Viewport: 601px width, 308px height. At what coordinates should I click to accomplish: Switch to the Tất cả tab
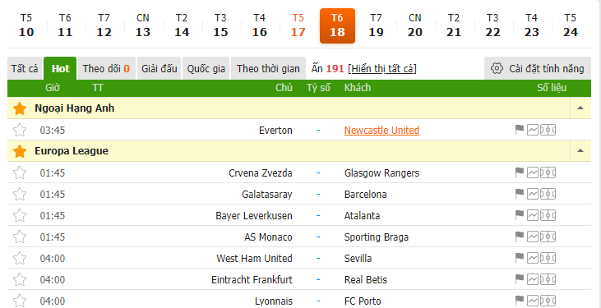(25, 68)
